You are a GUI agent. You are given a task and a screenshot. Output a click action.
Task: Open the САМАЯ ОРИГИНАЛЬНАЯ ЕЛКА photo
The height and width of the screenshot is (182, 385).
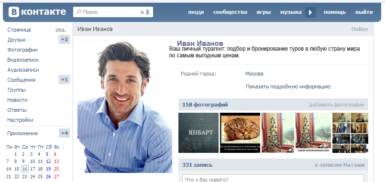pyautogui.click(x=313, y=133)
